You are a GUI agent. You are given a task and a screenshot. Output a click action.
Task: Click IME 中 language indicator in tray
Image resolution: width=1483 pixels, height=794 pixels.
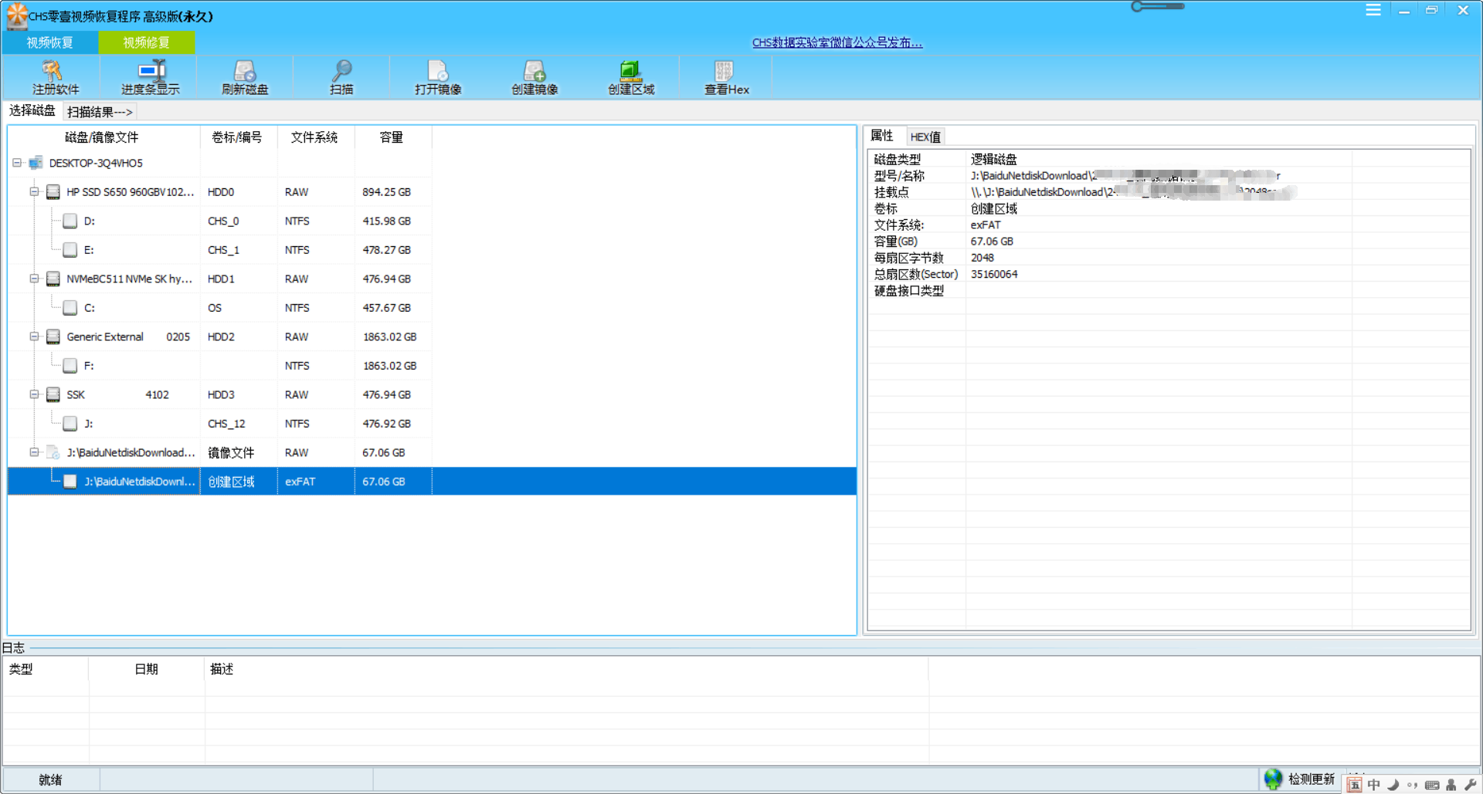point(1373,784)
